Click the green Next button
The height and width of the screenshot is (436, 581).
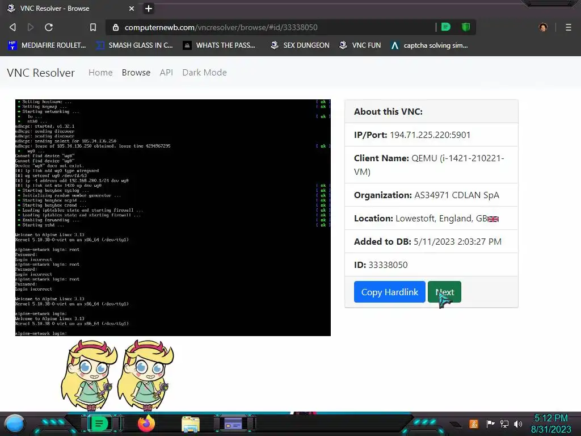click(x=444, y=292)
